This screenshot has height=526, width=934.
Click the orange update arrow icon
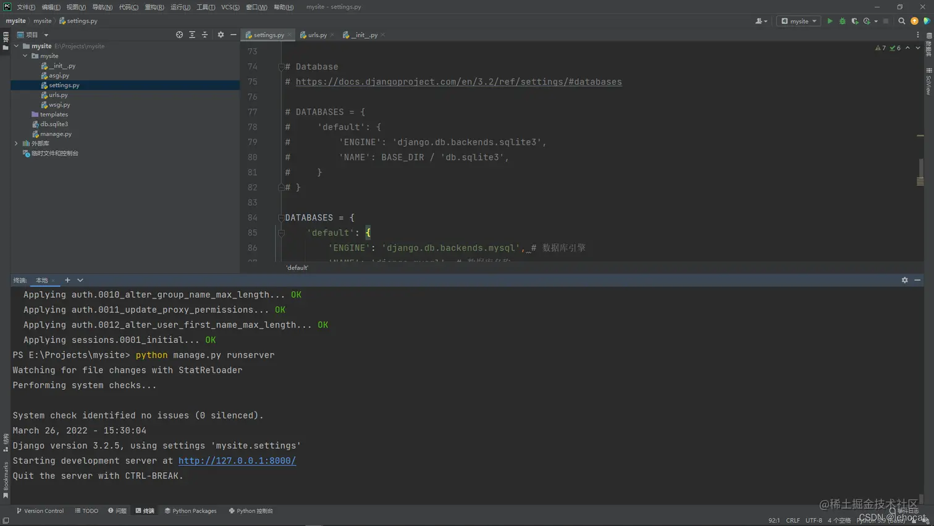point(914,21)
